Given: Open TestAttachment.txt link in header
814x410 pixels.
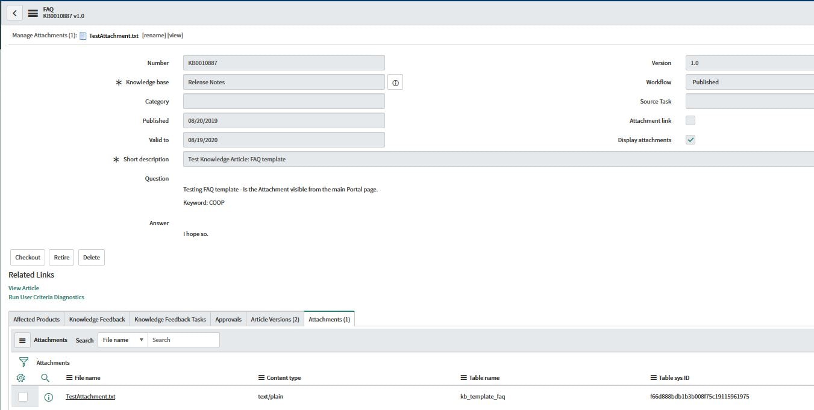Looking at the screenshot, I should point(114,36).
